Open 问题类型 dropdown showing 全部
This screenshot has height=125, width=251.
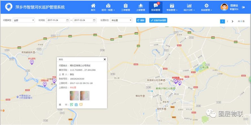24,20
